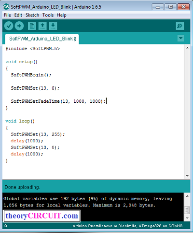Viewport: 193px width, 233px height.
Task: Click the console scrollbar up arrow
Action: click(x=187, y=196)
